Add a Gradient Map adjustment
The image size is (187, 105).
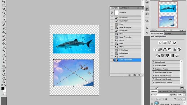click(x=172, y=56)
